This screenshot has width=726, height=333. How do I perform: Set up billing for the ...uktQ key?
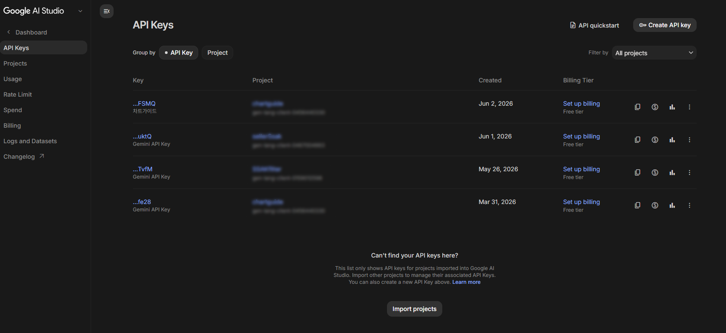581,136
